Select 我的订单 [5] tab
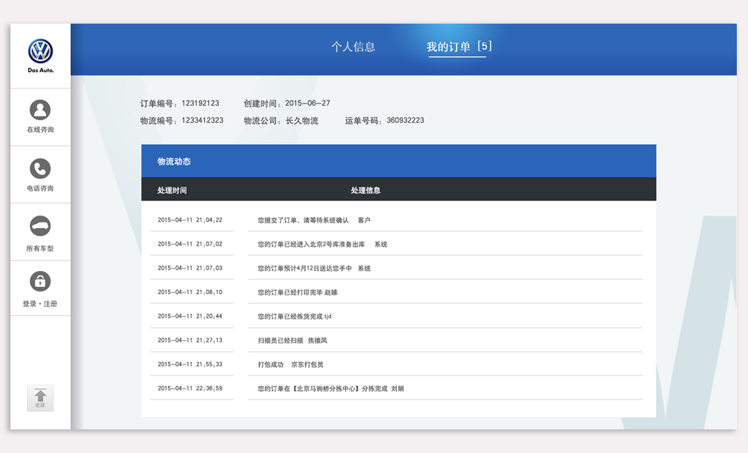 tap(458, 47)
